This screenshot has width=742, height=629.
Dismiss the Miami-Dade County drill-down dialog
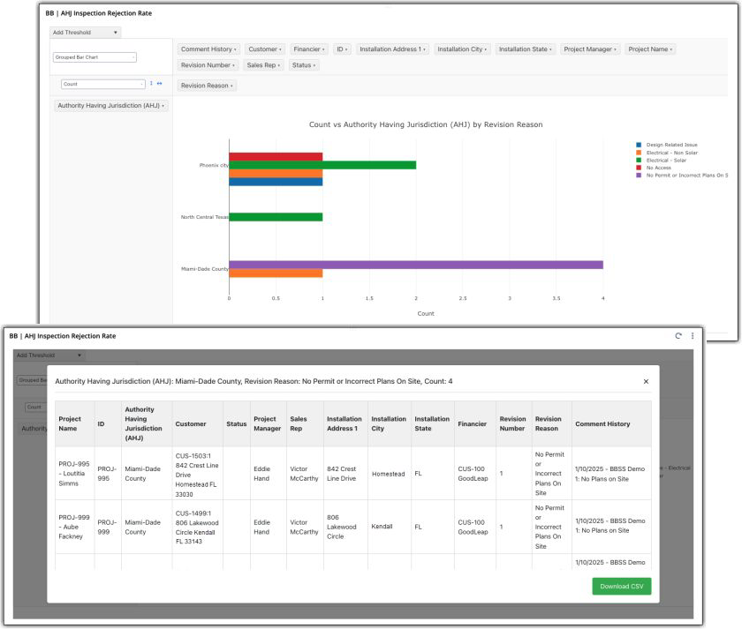[644, 381]
